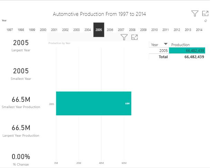Click the teal 2005 production bar
Viewport: 212px width, 168px height.
pos(93,103)
